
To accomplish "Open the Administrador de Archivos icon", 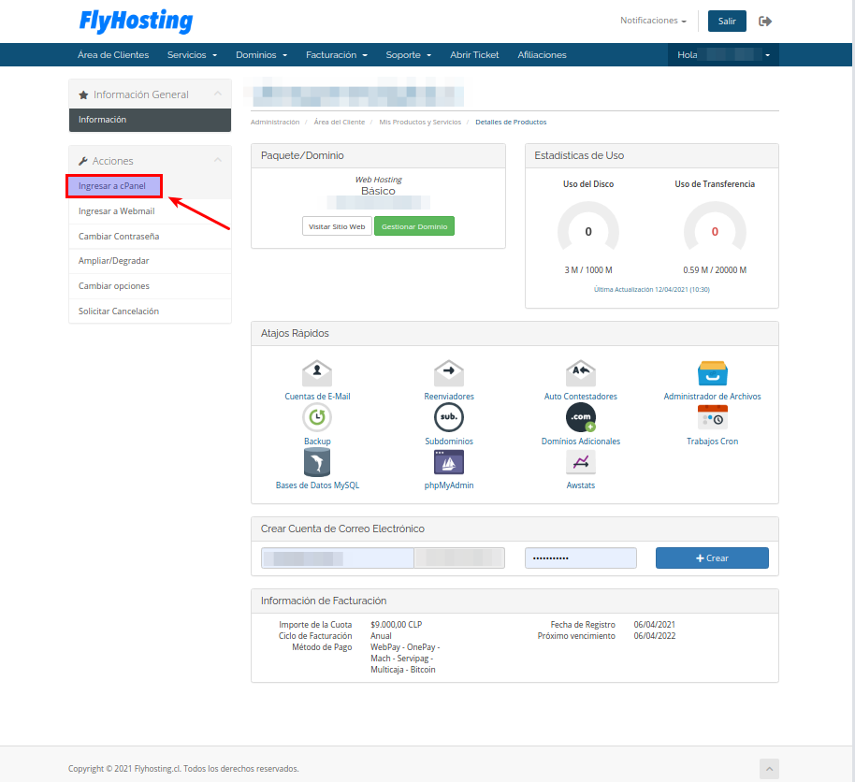I will pyautogui.click(x=712, y=373).
